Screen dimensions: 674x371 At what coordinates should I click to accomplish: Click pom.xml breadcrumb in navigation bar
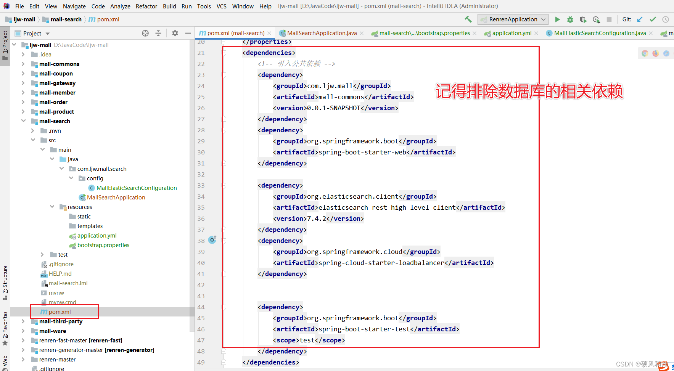[x=104, y=19]
